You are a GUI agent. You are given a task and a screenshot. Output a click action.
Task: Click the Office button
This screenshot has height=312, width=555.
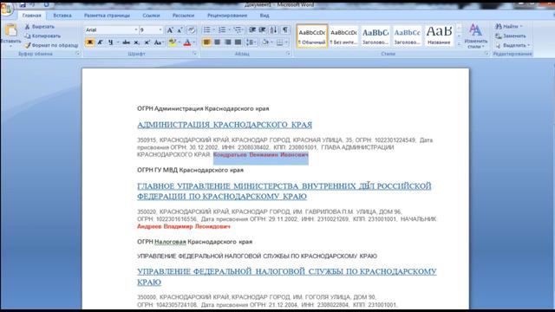(x=6, y=9)
